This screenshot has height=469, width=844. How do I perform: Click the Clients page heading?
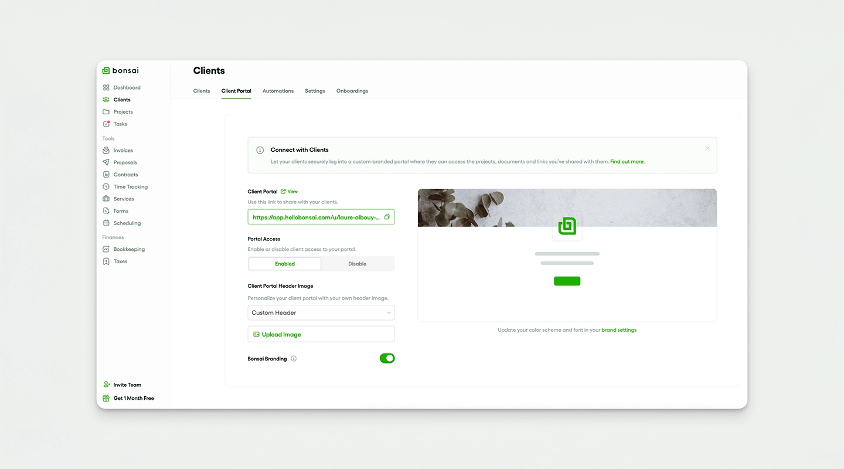tap(209, 70)
